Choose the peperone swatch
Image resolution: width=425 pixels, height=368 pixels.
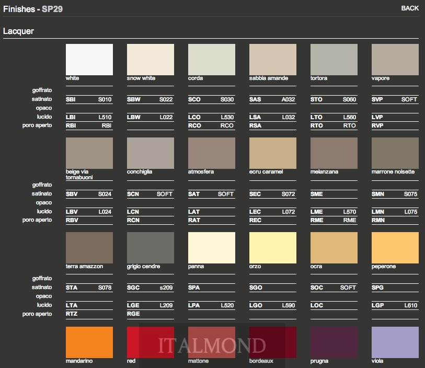(395, 248)
